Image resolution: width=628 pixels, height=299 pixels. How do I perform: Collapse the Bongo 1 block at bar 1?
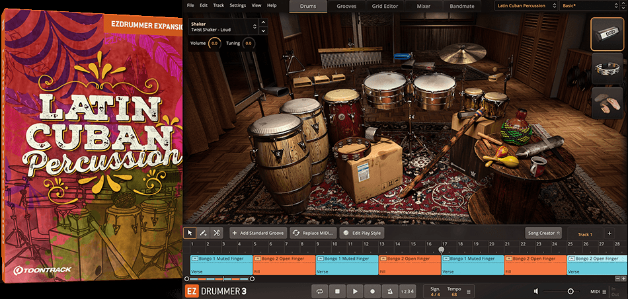tap(195, 259)
